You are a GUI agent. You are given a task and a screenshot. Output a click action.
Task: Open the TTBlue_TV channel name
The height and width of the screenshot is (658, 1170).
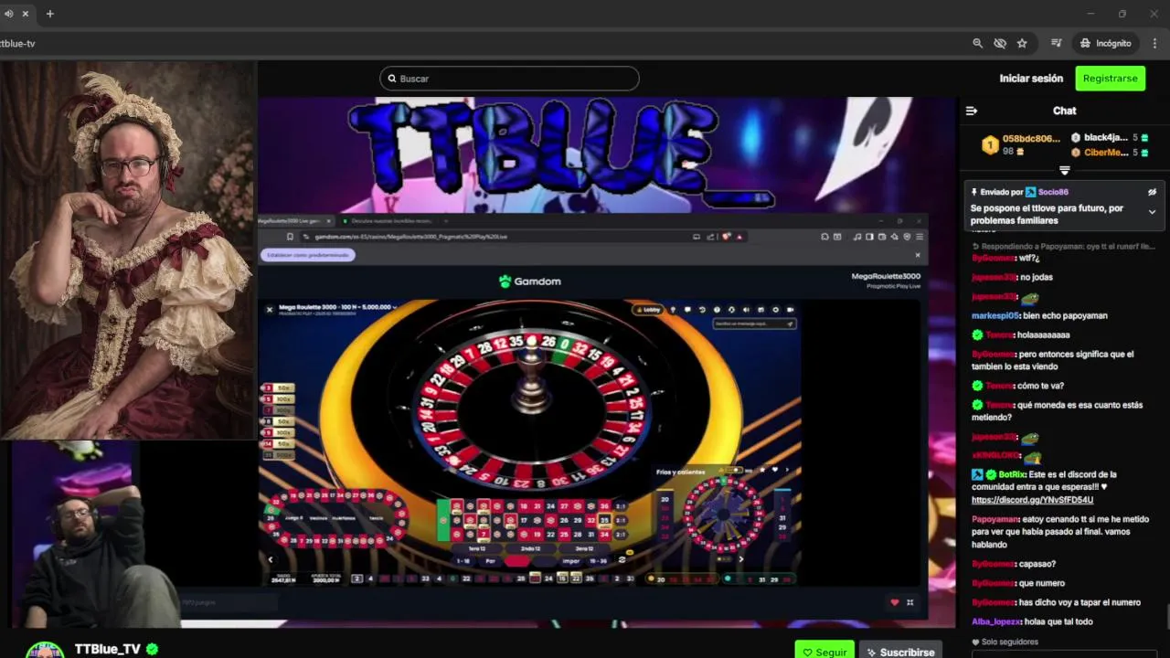click(107, 649)
